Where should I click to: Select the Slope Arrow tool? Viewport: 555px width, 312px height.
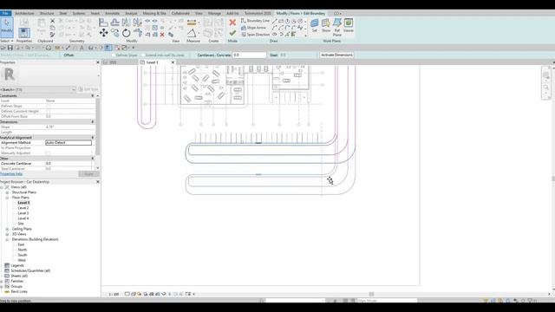point(253,28)
